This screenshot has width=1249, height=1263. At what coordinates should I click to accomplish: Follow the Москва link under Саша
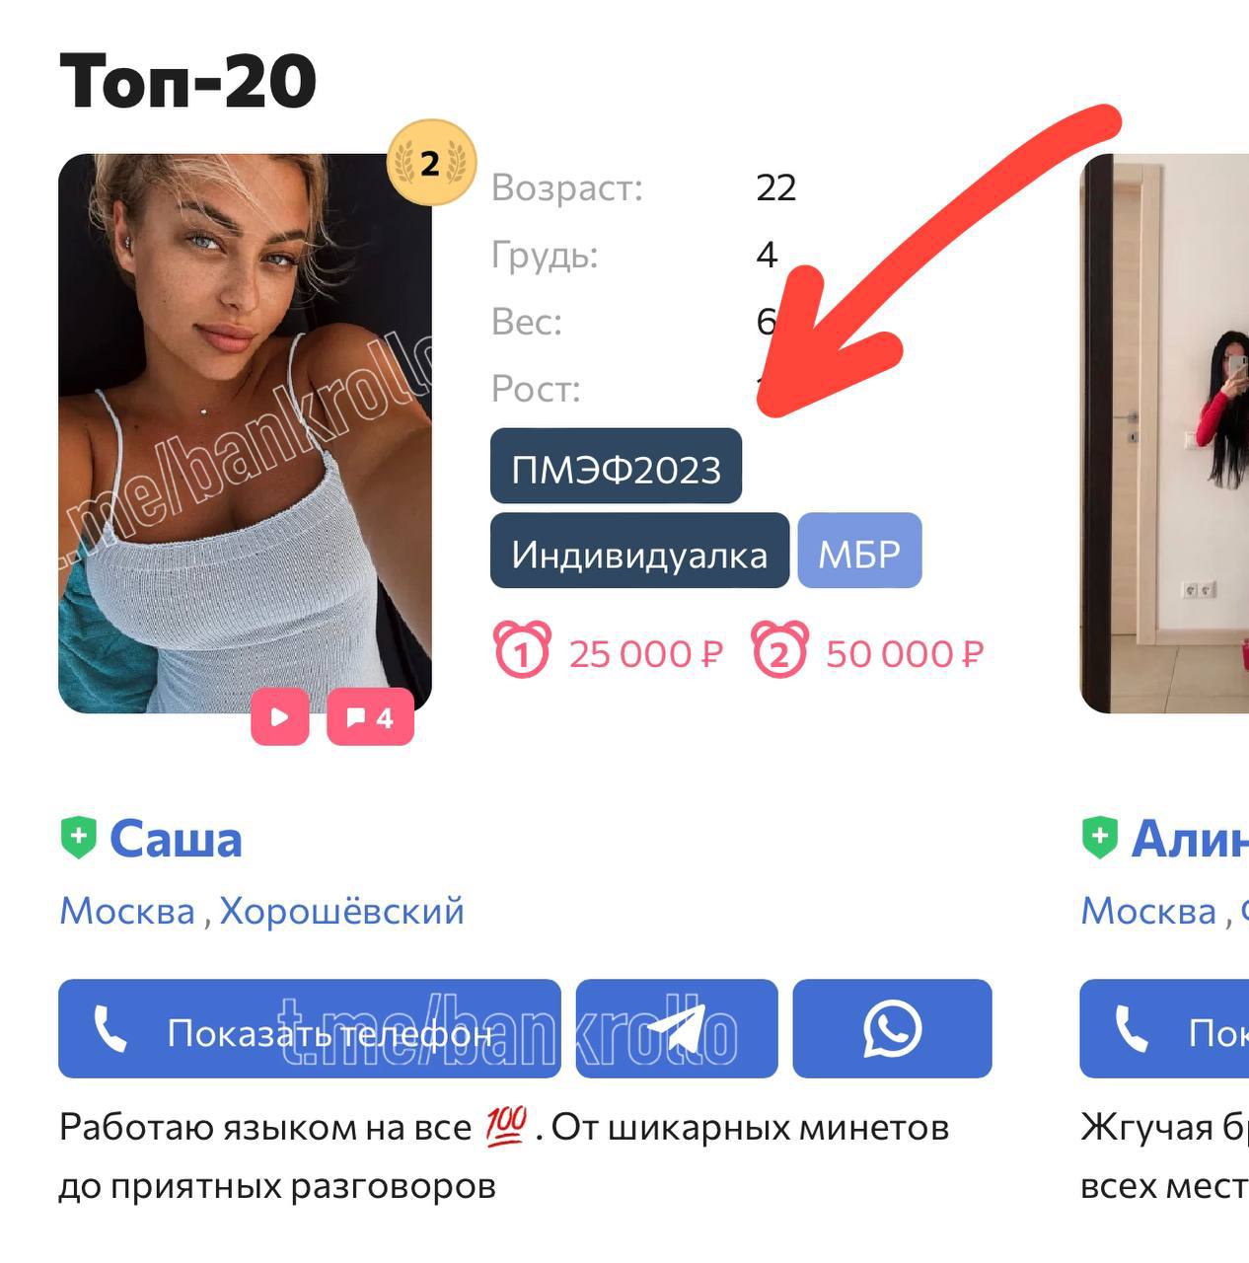(x=127, y=911)
